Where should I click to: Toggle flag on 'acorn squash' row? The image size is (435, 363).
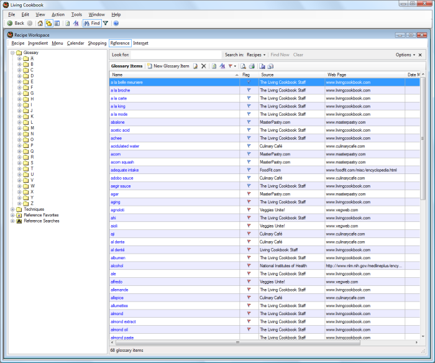point(249,162)
